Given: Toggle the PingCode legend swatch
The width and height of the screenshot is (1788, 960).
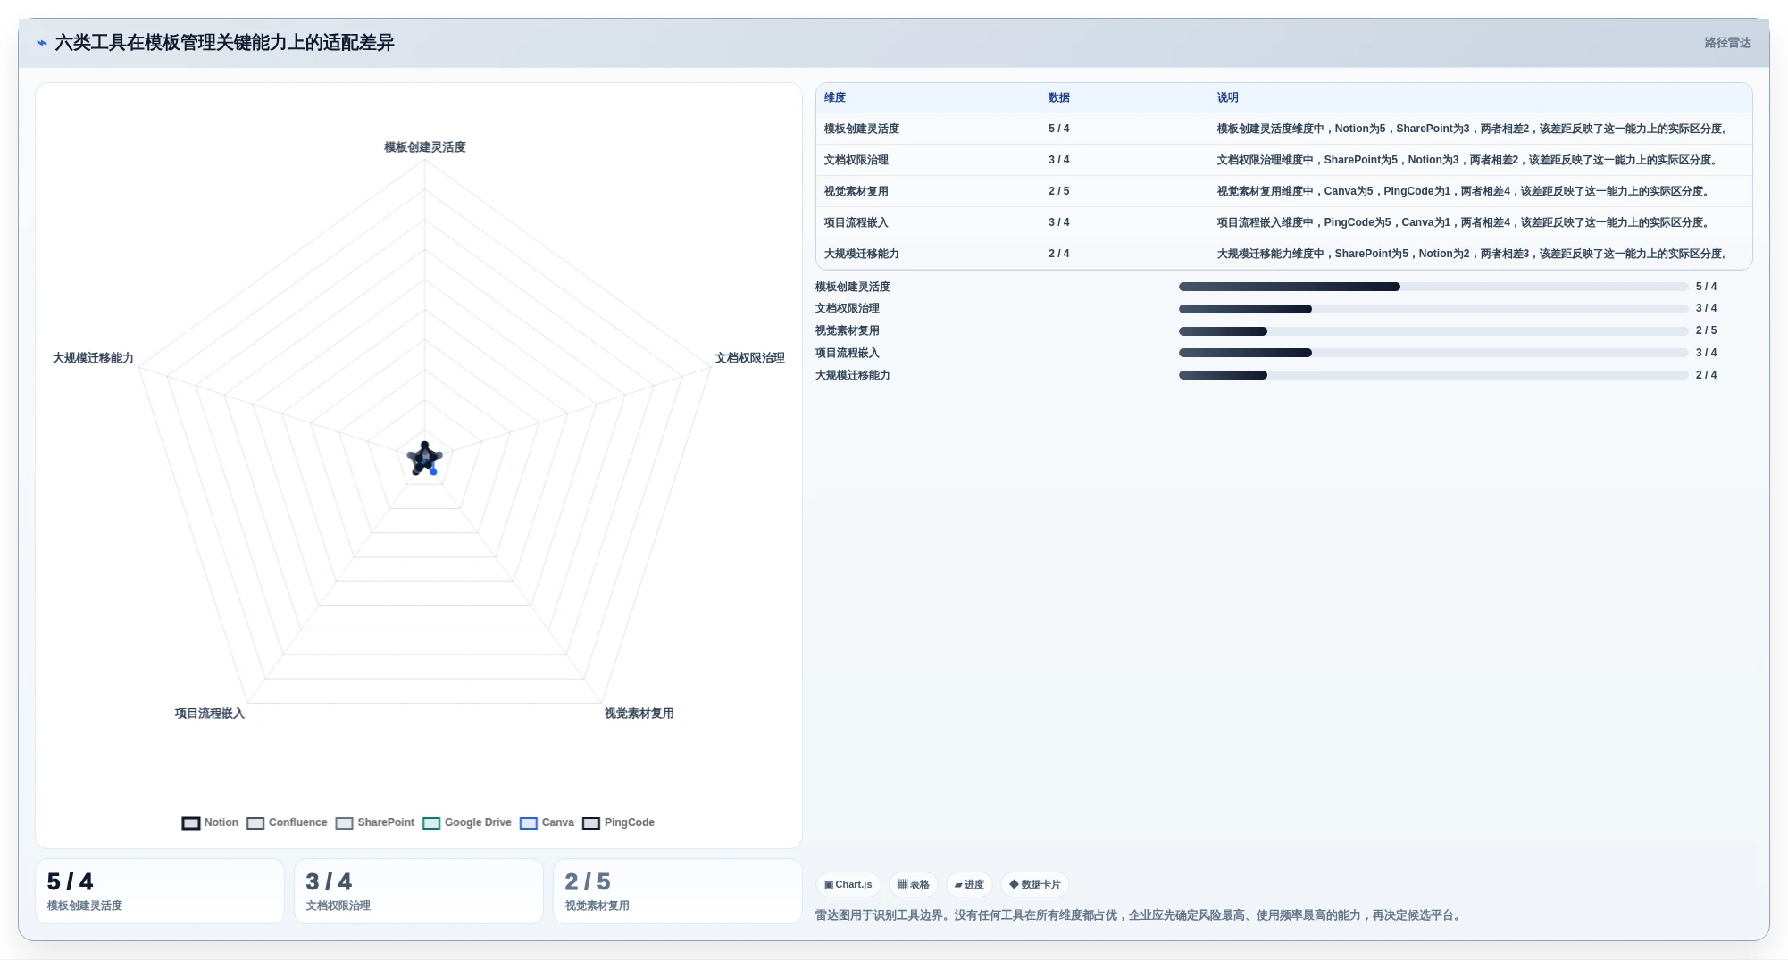Looking at the screenshot, I should coord(591,823).
